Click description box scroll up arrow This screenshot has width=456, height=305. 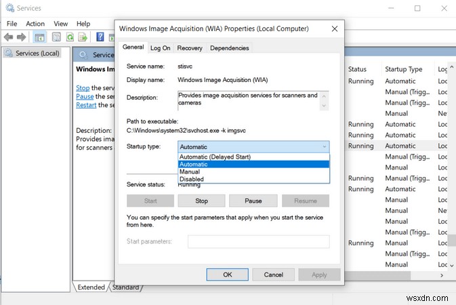tap(324, 96)
